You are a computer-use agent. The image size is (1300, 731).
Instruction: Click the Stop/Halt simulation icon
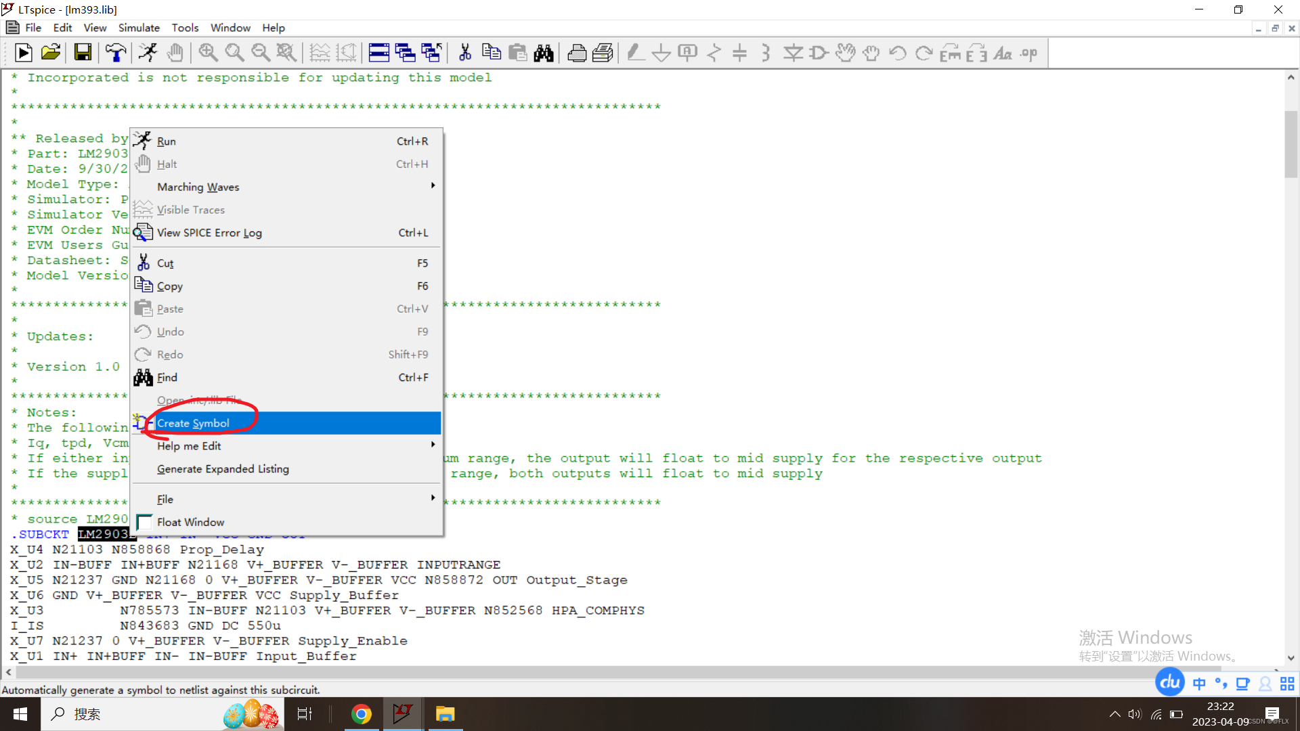[175, 53]
